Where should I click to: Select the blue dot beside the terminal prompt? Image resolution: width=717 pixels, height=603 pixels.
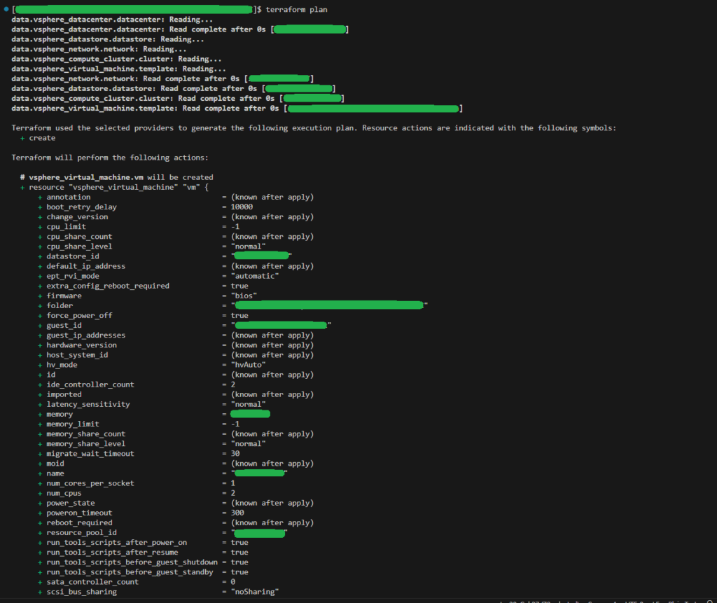6,9
